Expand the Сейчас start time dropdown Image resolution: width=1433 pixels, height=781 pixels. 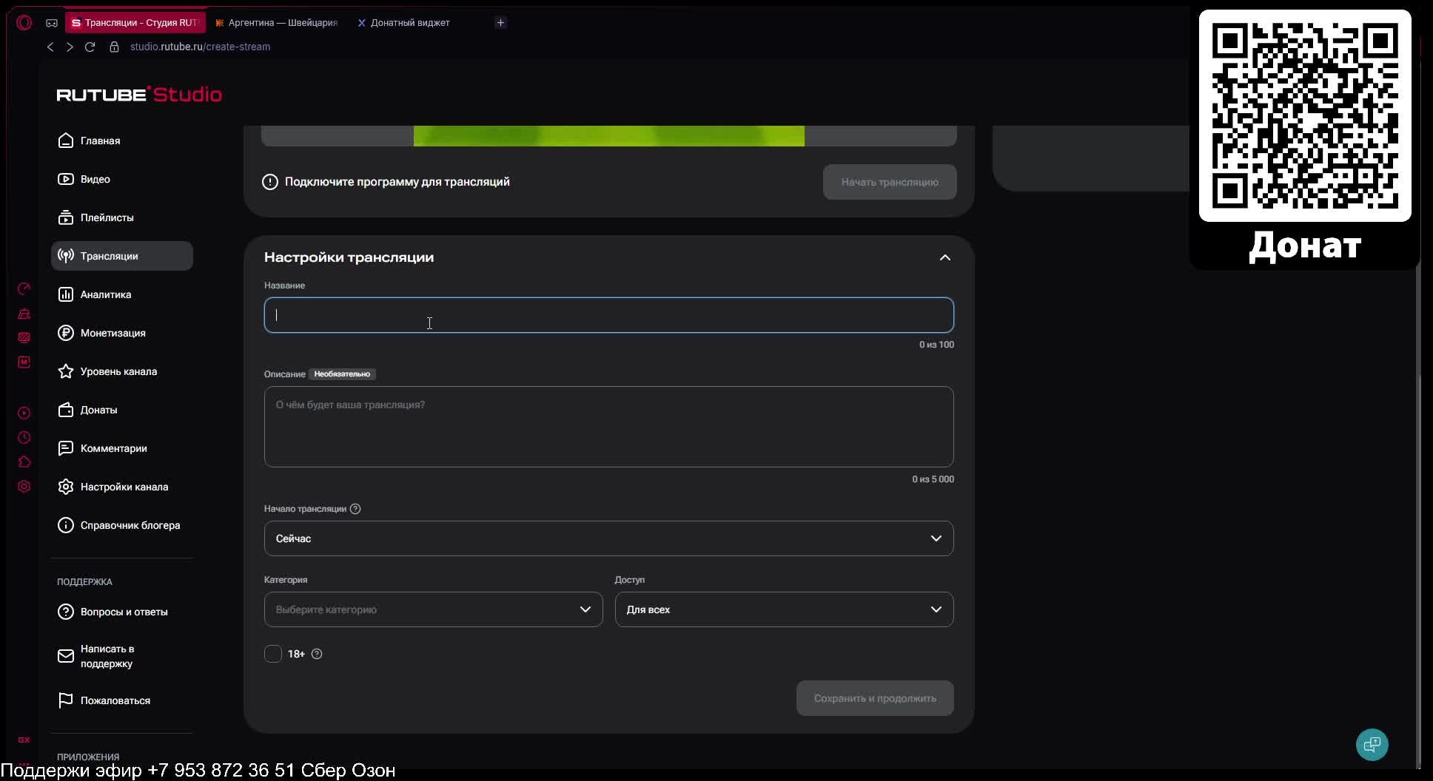[x=608, y=538]
